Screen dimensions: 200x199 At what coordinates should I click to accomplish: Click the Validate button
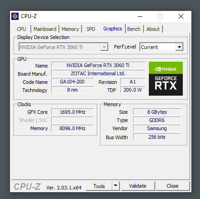tap(138, 186)
